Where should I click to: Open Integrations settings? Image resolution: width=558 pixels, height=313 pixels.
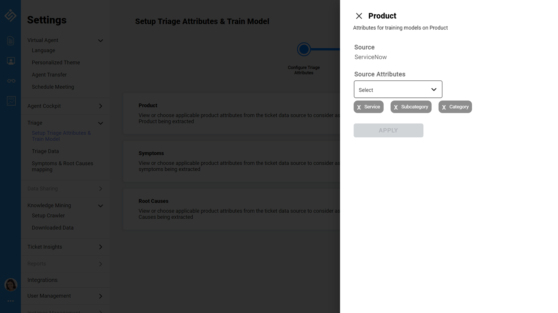(42, 280)
